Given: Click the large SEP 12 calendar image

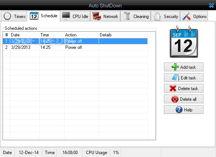Looking at the screenshot, I should pos(184,42).
